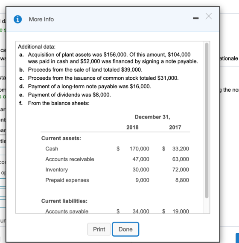Click the 'Current liabilities:' heading
The image size is (239, 243).
[x=64, y=201]
